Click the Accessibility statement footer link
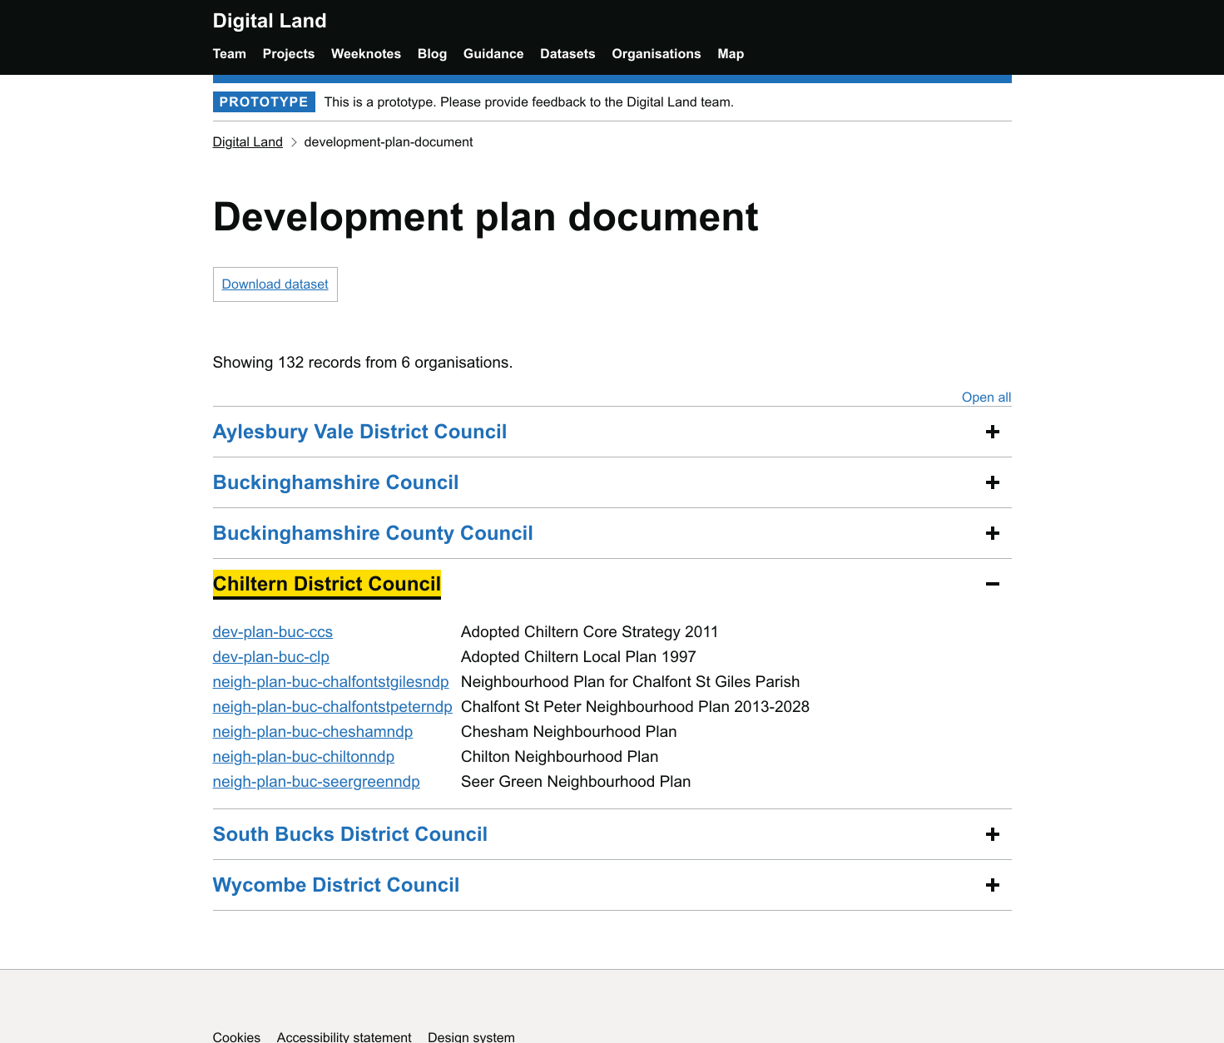The width and height of the screenshot is (1224, 1043). pyautogui.click(x=344, y=1037)
